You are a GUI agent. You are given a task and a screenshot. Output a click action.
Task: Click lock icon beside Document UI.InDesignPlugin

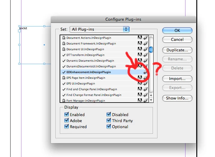click(64, 49)
